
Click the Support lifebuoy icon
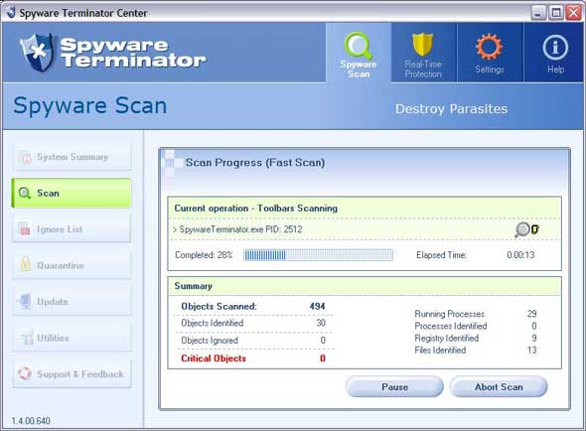[25, 373]
